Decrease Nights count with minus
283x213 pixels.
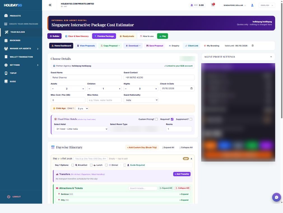[126, 89]
